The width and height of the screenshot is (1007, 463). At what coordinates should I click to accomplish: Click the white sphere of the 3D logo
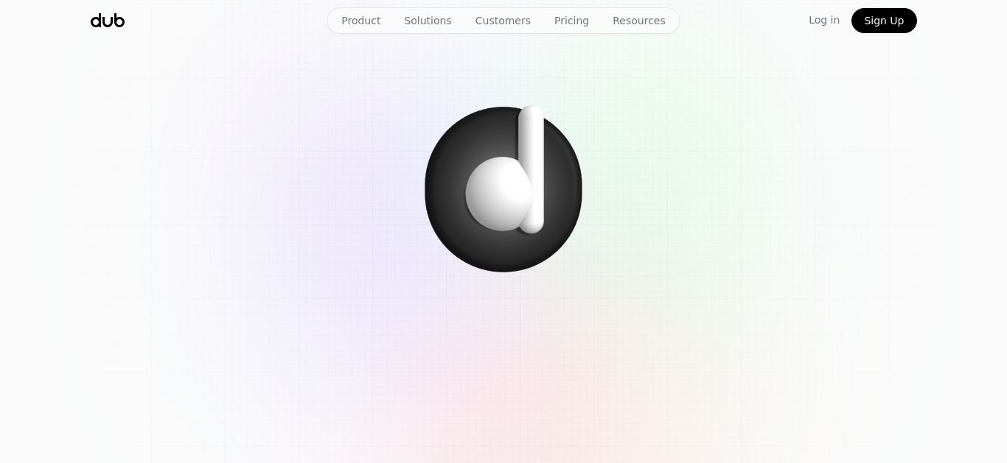[499, 194]
